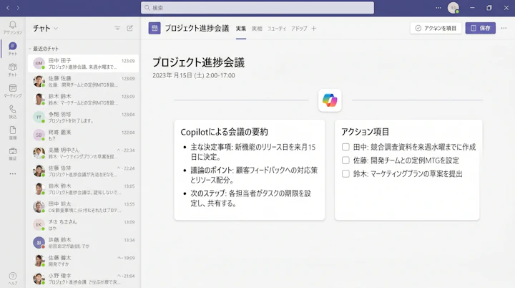
Task: Switch to the アドップ tab
Action: [299, 29]
